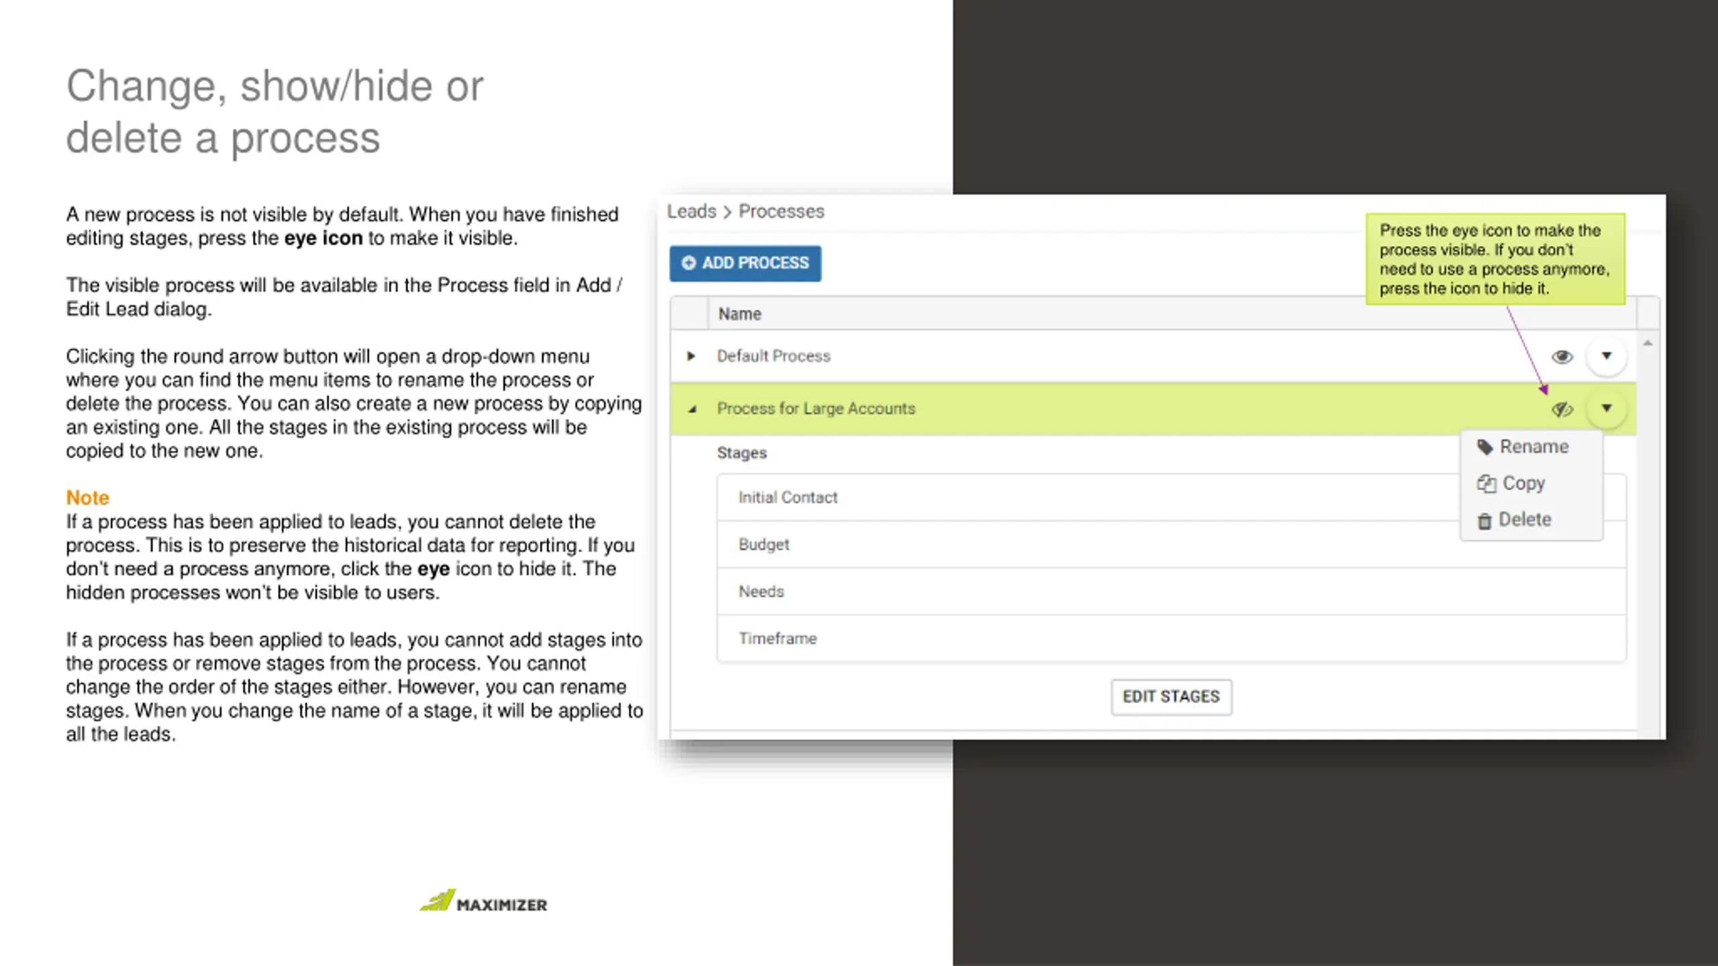Click the EDIT STAGES button
The width and height of the screenshot is (1718, 966).
1171,696
